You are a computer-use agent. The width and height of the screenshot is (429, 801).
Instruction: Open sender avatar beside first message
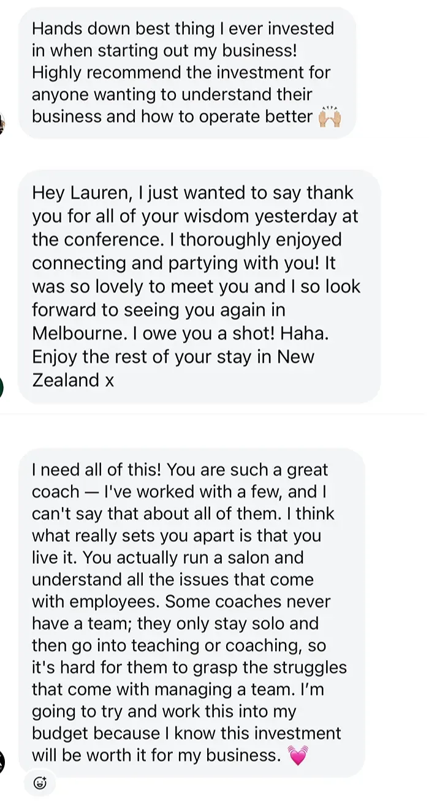click(x=2, y=125)
